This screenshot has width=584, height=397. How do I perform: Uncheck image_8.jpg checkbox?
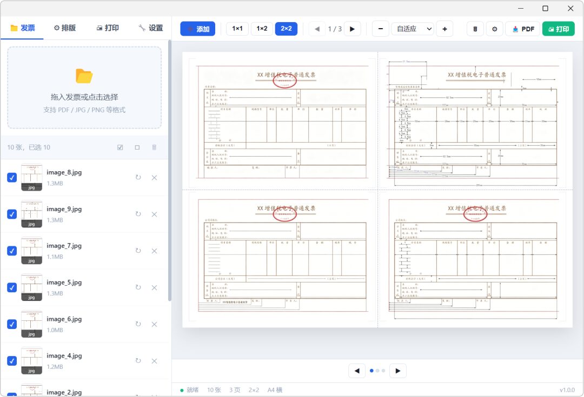[x=12, y=178]
